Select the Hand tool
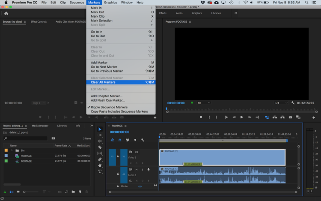This screenshot has height=201, width=321. pyautogui.click(x=100, y=165)
